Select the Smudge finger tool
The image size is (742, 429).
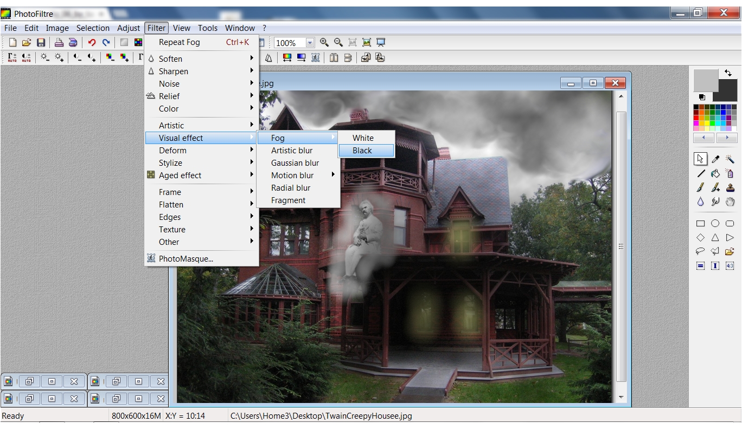(x=715, y=201)
